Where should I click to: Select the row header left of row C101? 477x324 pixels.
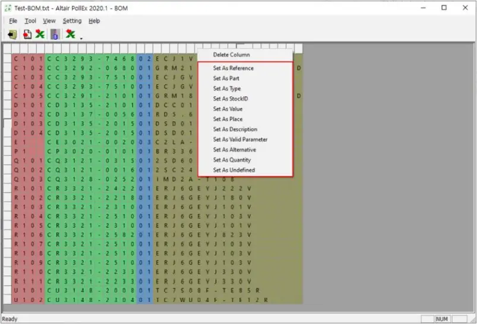(7, 59)
